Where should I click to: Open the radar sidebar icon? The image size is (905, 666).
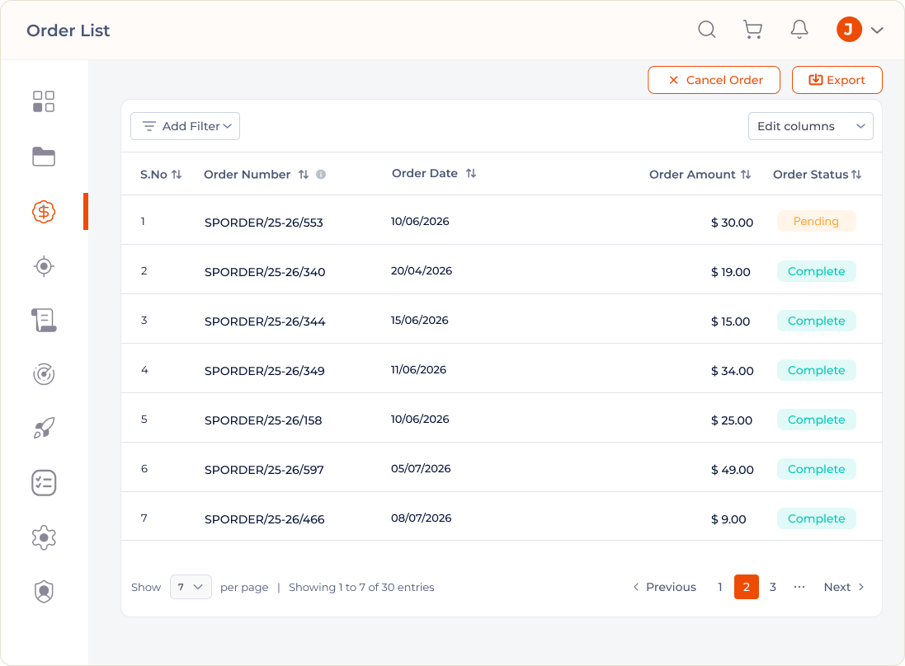click(x=44, y=374)
